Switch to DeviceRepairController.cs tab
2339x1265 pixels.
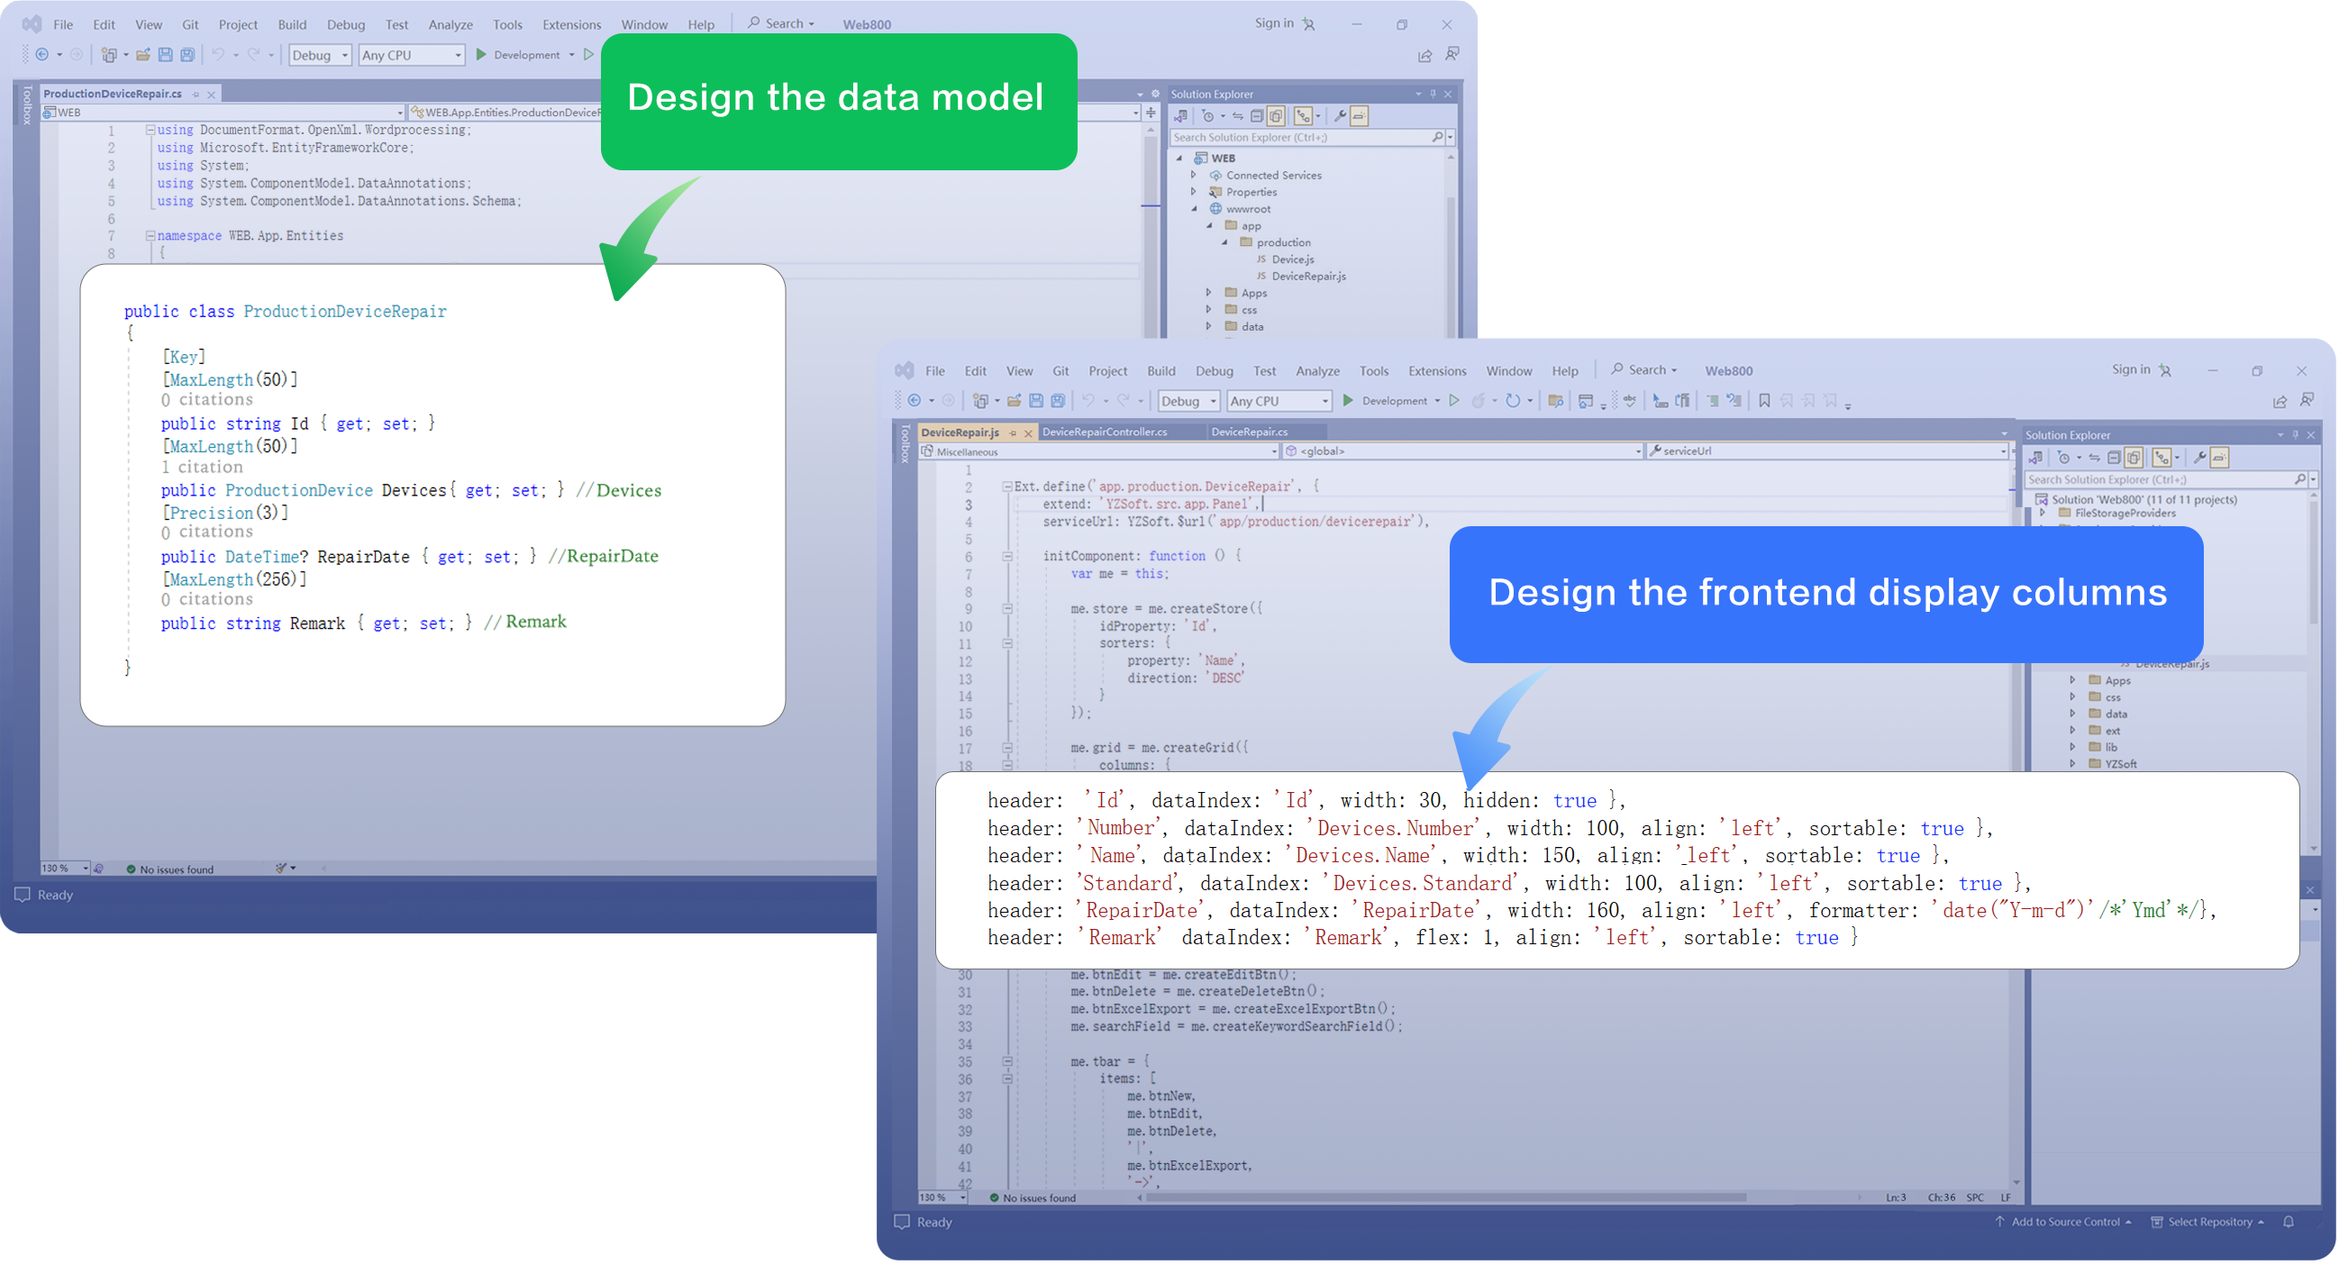point(1104,432)
